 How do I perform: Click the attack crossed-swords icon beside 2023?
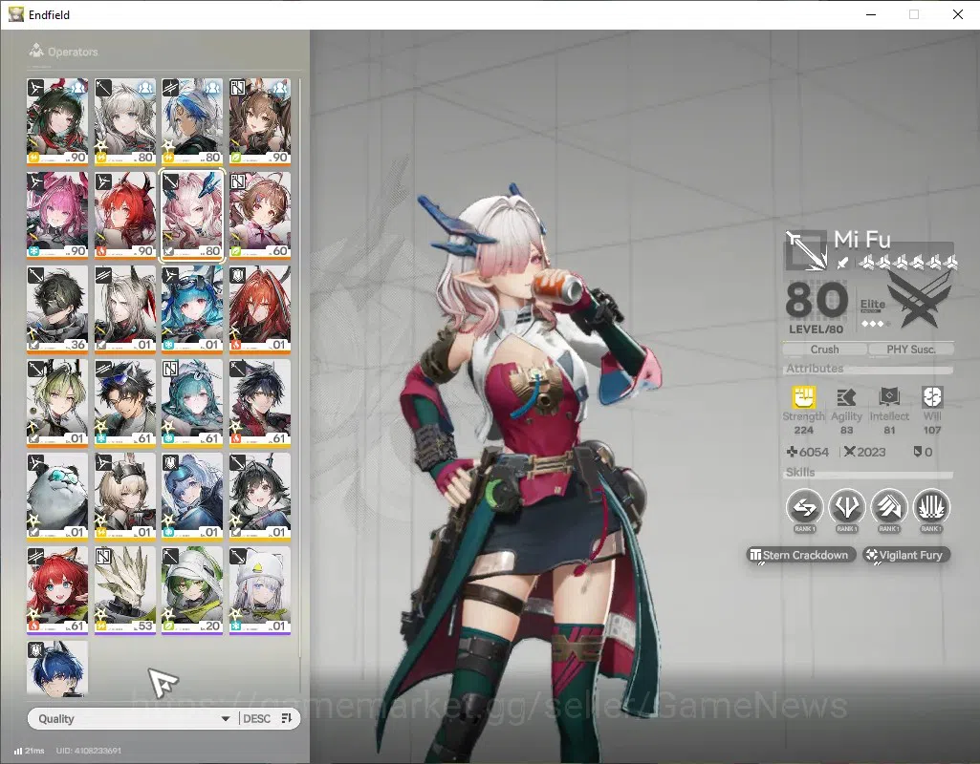click(x=849, y=452)
